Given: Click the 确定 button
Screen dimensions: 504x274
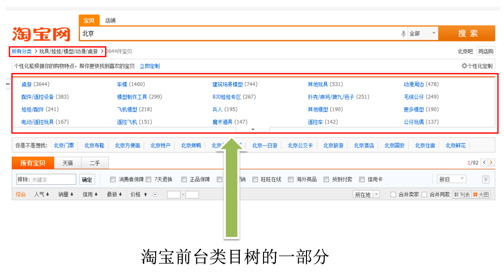Looking at the screenshot, I should [87, 179].
